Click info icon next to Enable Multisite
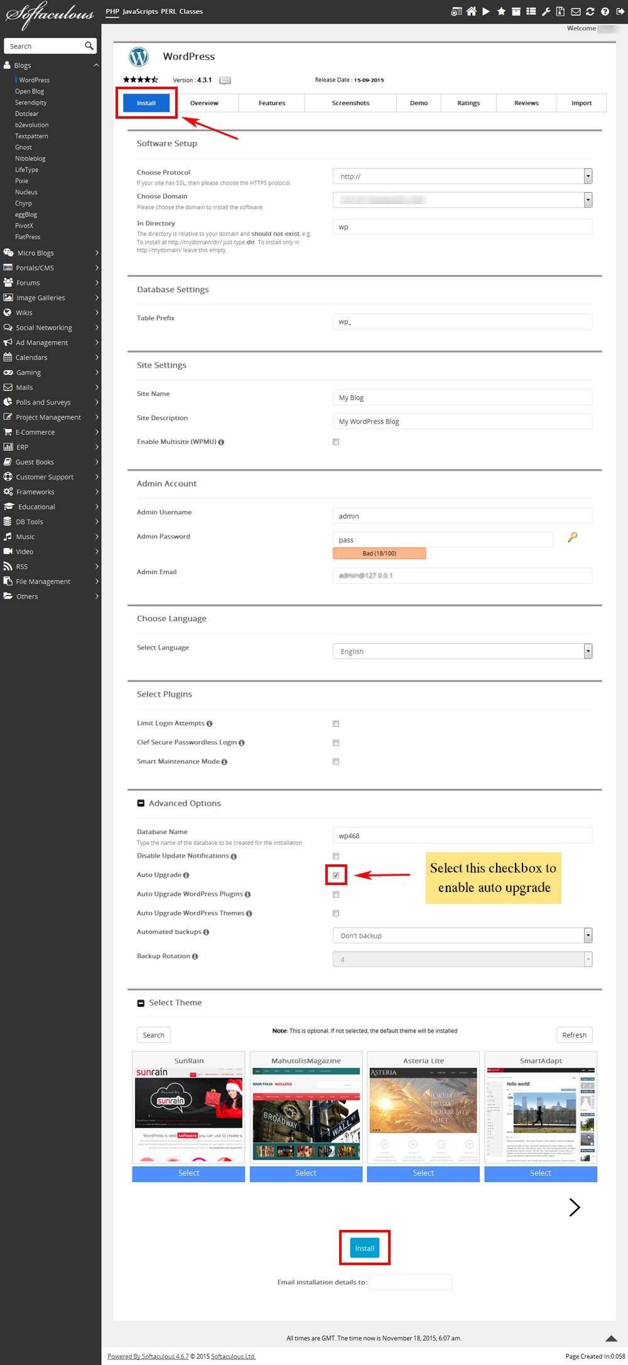Image resolution: width=628 pixels, height=1365 pixels. coord(221,442)
